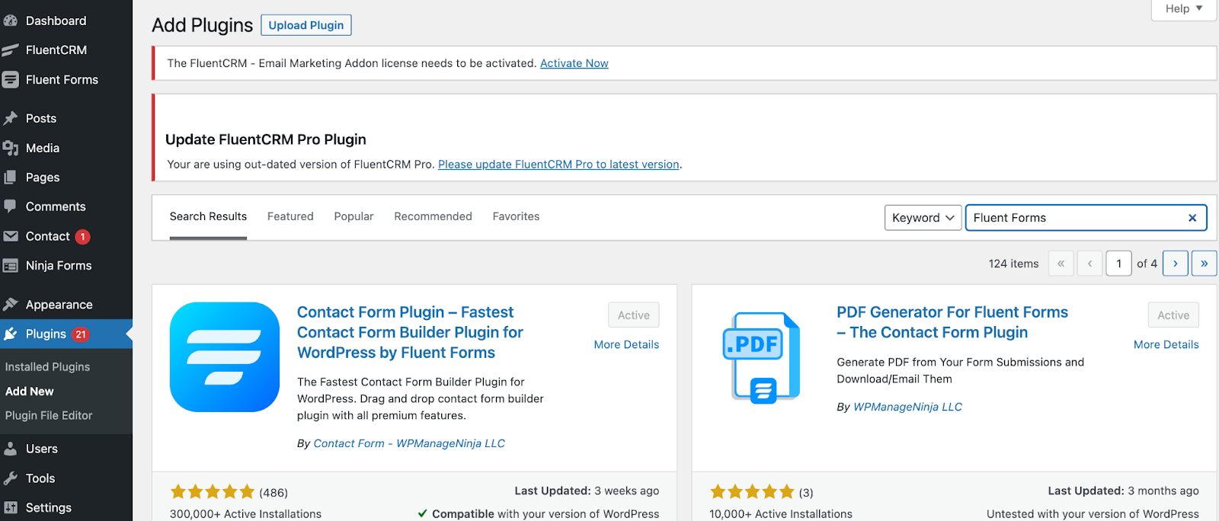Click the Fluent Forms plugin logo thumbnail

pos(225,357)
